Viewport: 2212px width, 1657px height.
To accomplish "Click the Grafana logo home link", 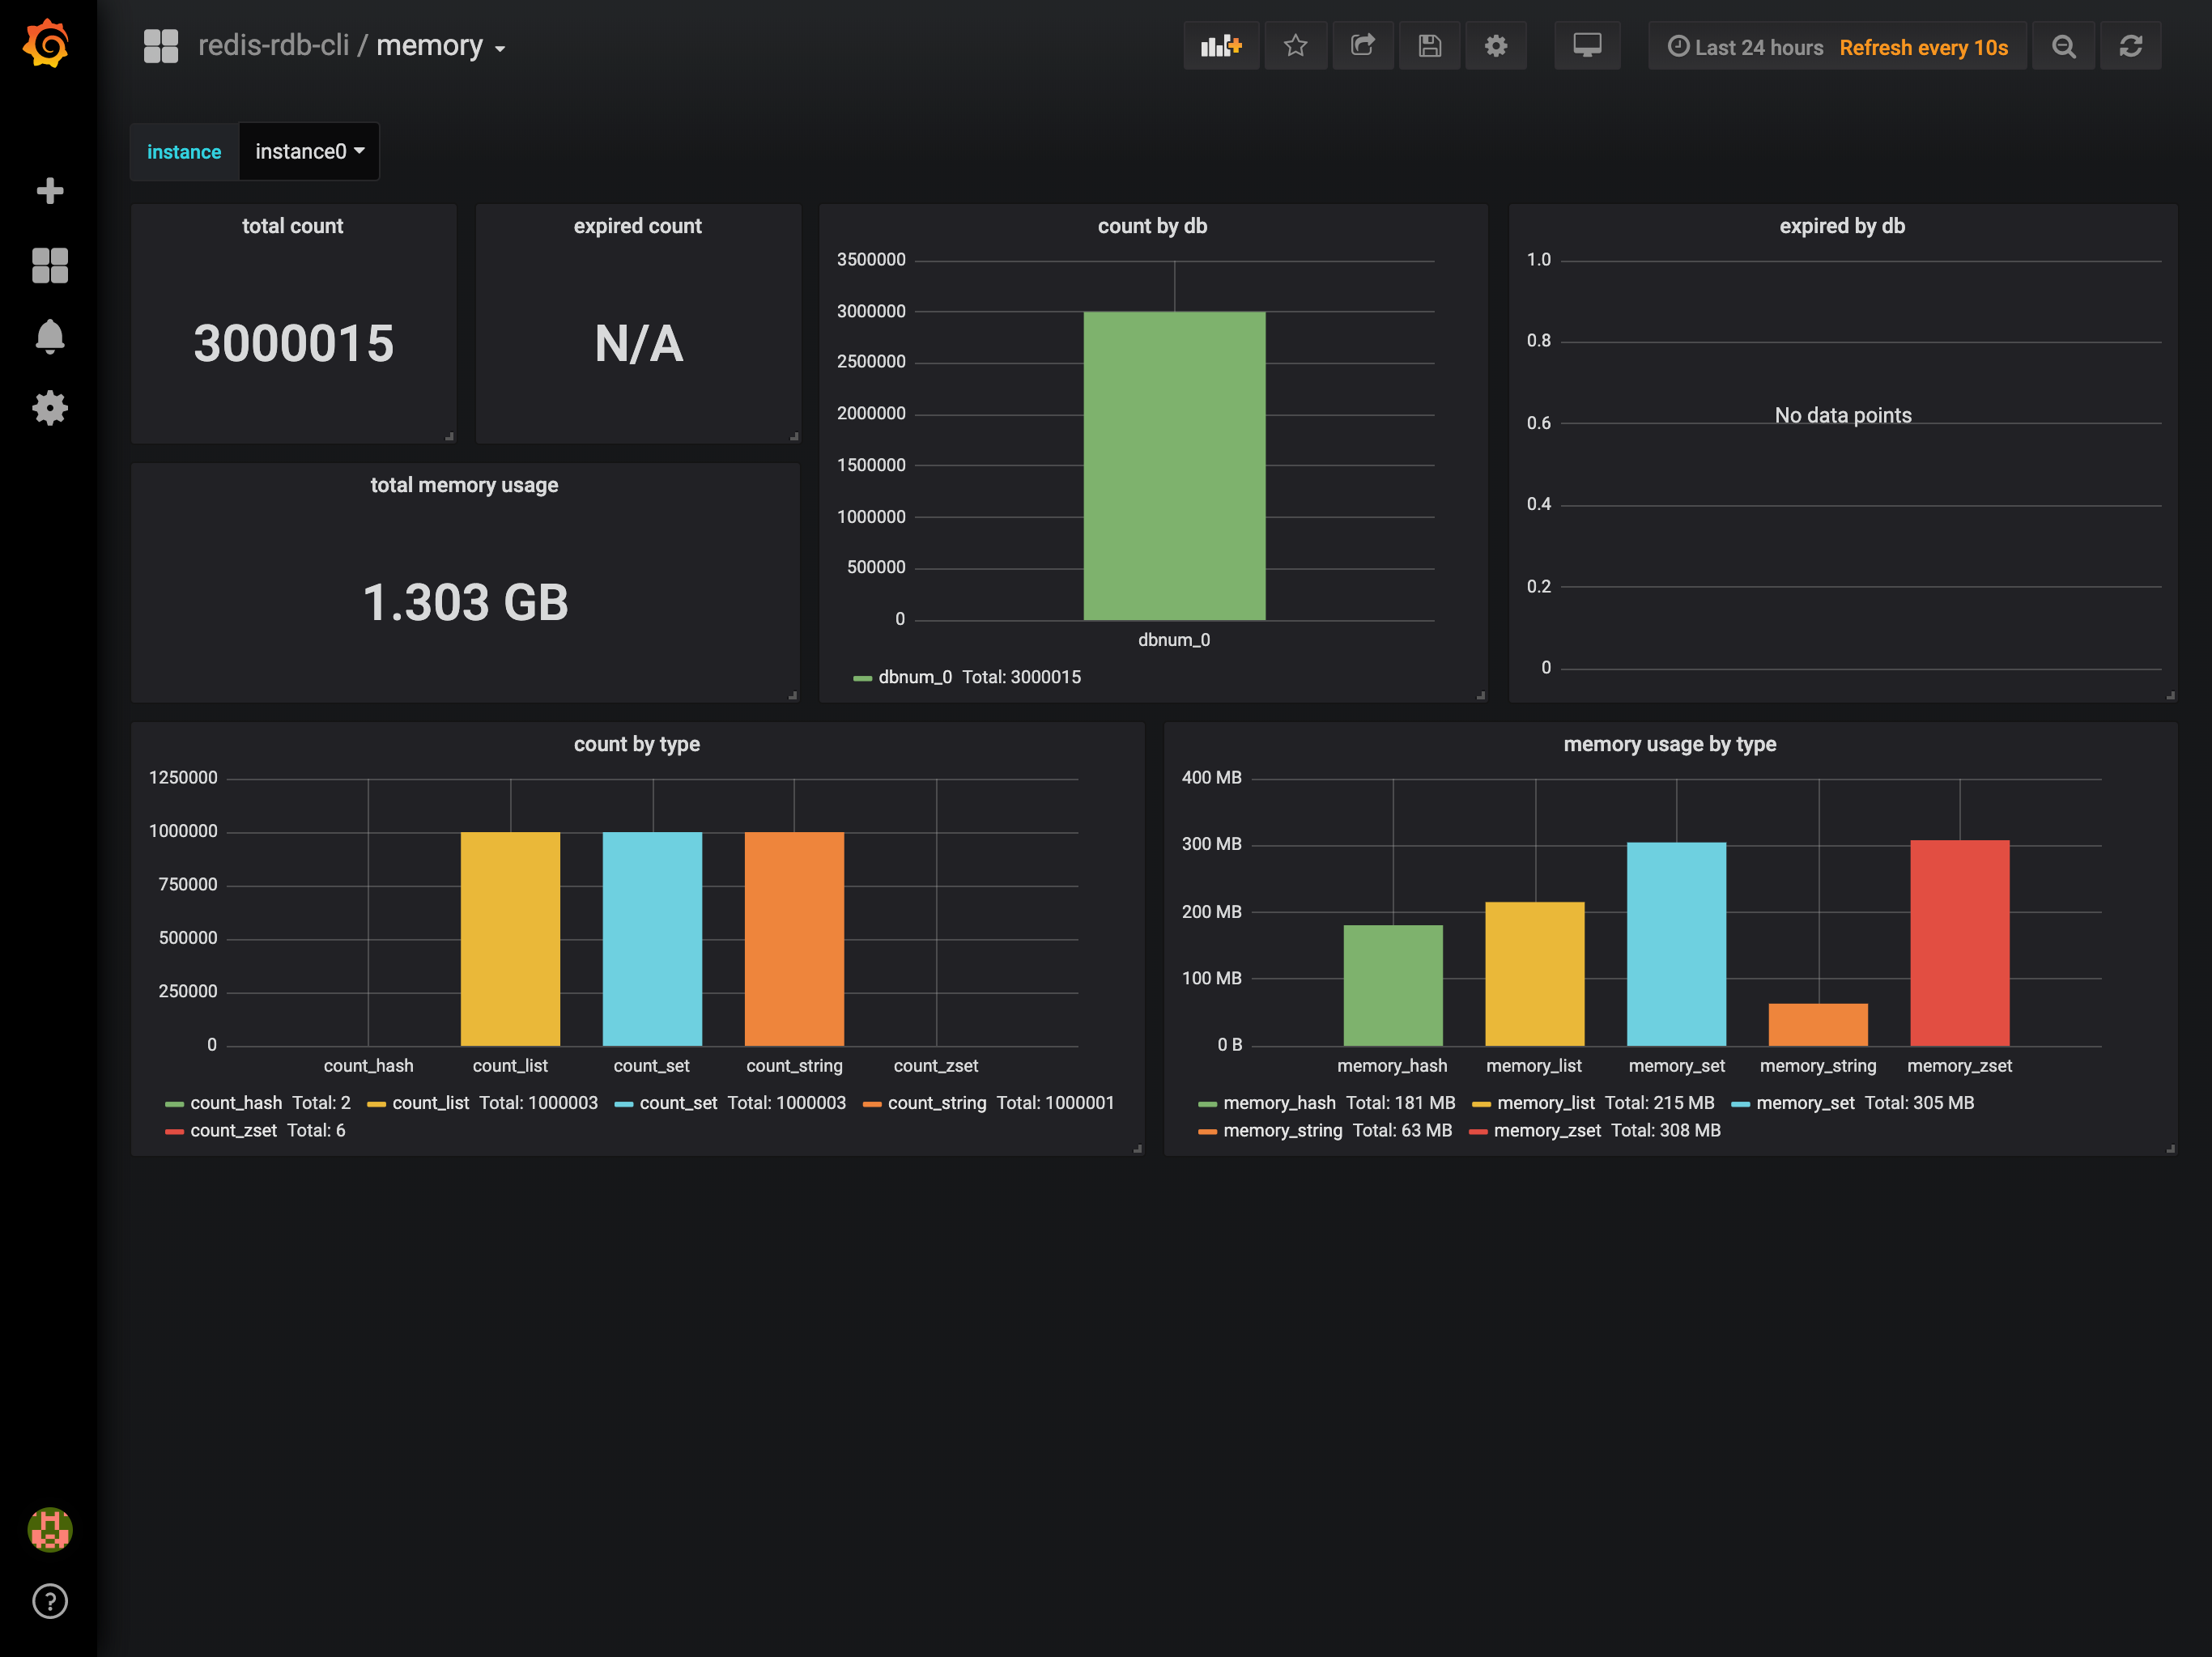I will click(x=47, y=44).
